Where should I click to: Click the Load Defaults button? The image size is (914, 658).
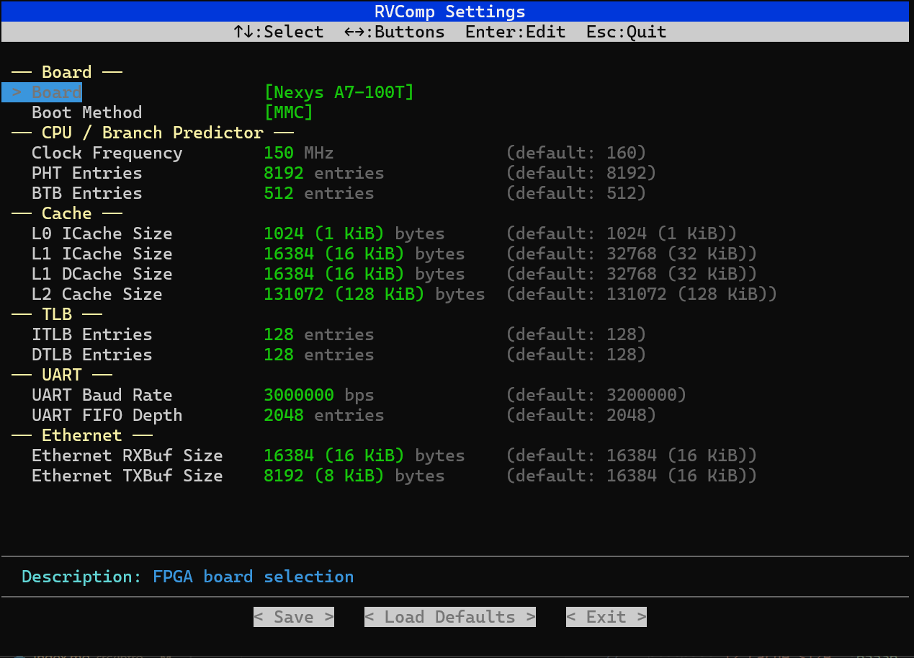[x=449, y=616]
